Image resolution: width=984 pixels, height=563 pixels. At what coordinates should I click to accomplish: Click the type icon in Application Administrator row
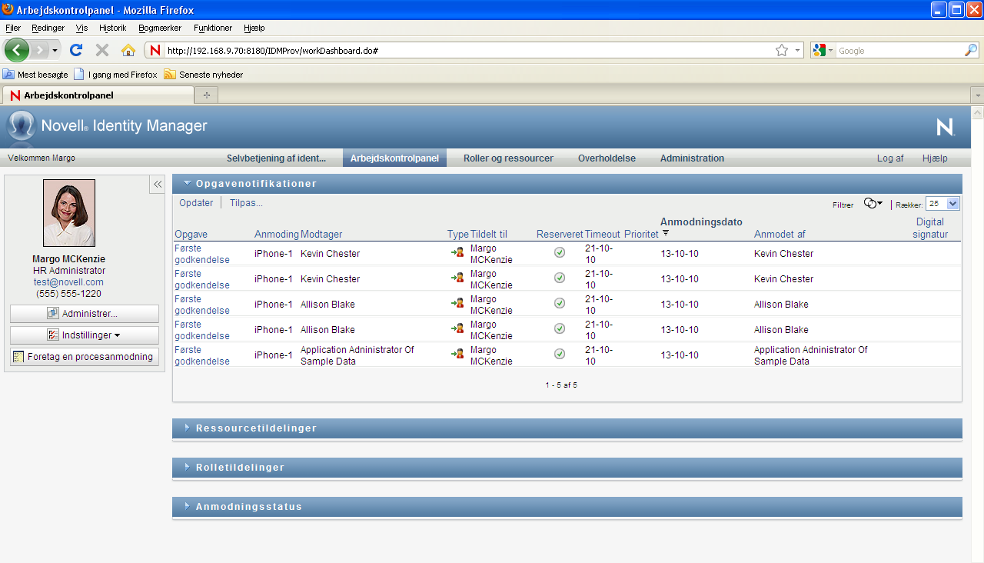457,354
